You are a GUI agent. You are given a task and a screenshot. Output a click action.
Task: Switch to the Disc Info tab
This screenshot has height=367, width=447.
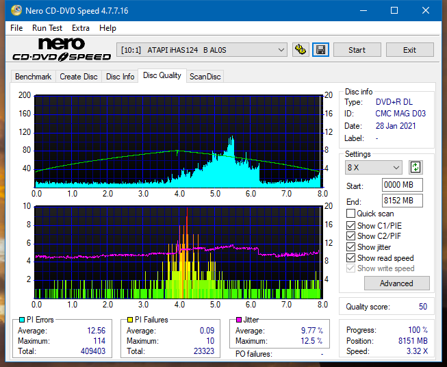[x=120, y=77]
